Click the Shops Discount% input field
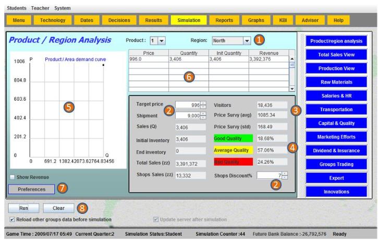378x240 pixels. pyautogui.click(x=270, y=175)
